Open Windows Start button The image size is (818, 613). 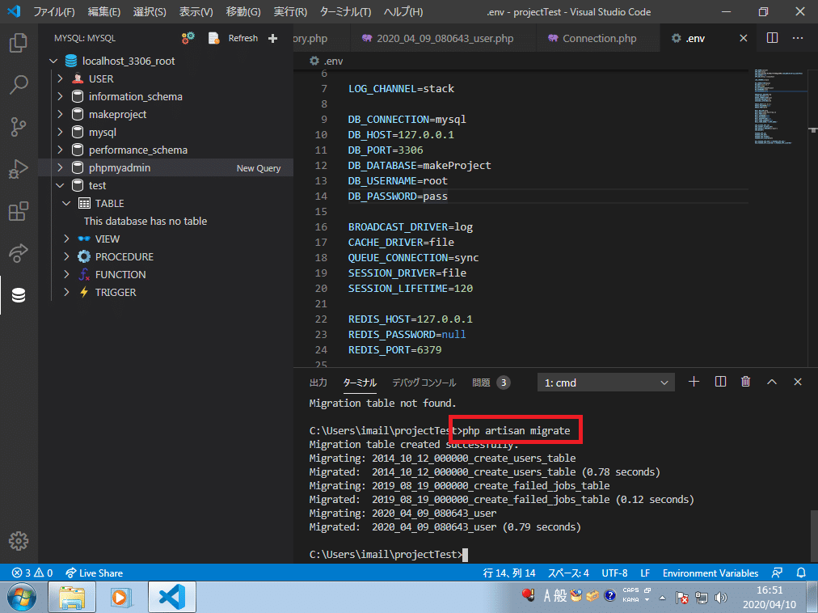[x=22, y=597]
